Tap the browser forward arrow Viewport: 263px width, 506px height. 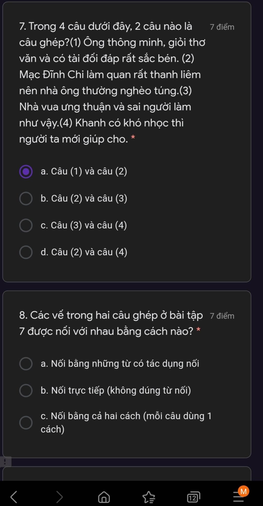click(59, 497)
